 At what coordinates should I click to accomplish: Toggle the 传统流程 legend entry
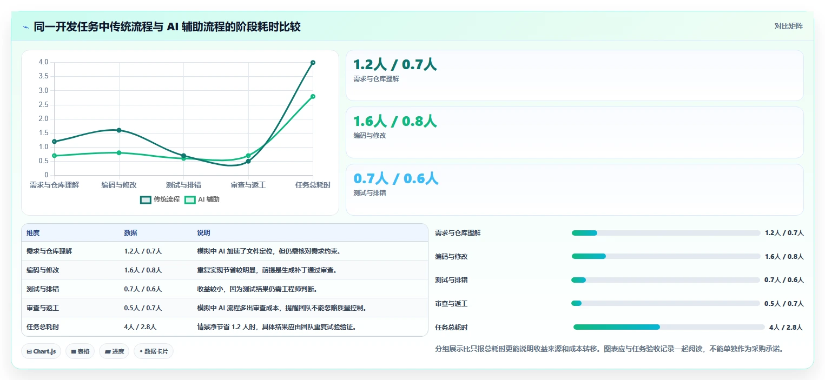pyautogui.click(x=160, y=199)
